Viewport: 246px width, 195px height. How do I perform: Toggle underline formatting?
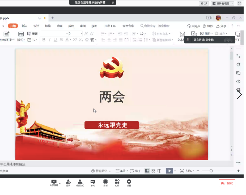[x=55, y=40]
